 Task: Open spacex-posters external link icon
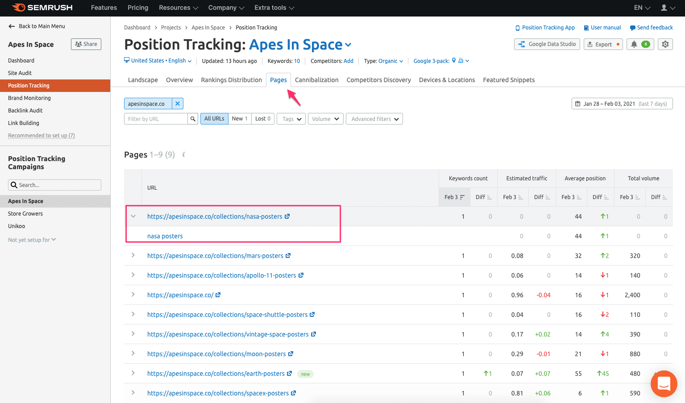294,393
